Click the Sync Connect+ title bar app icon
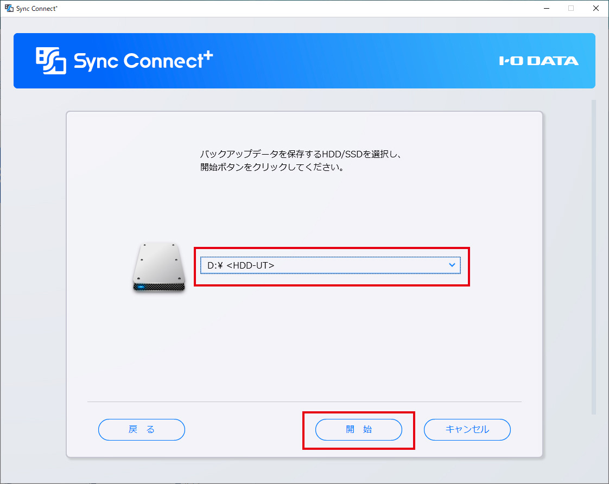609x484 pixels. pos(9,9)
